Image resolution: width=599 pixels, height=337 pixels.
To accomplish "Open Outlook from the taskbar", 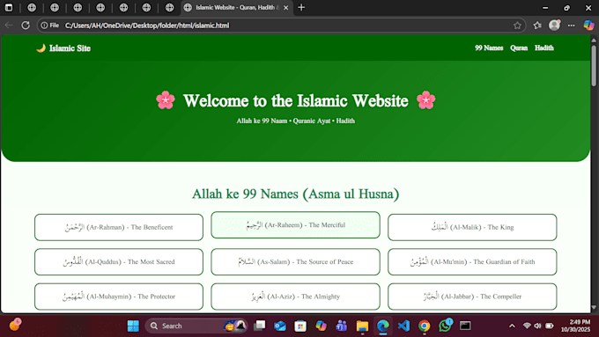I will 280,326.
